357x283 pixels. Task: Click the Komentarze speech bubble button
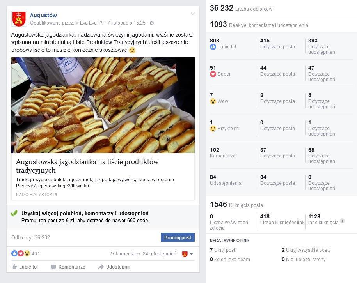click(68, 267)
